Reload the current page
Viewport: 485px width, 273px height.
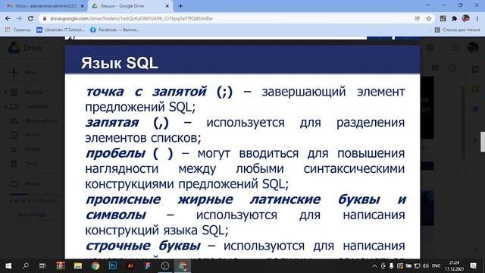coord(30,18)
